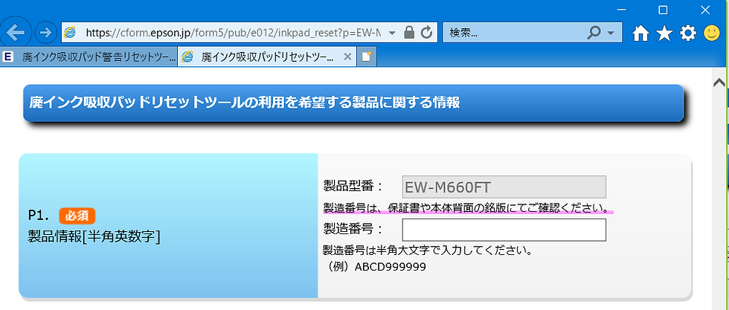Image resolution: width=729 pixels, height=310 pixels.
Task: Show security report via the lock icon
Action: click(409, 32)
